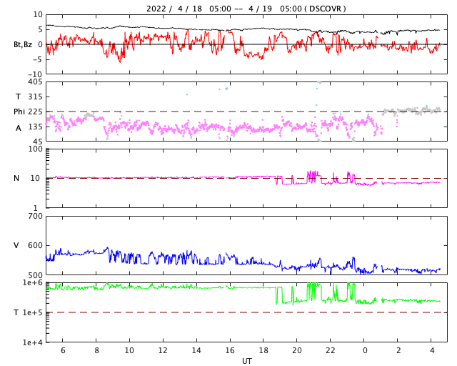Click the UT x-axis title
This screenshot has width=457, height=366.
point(247,361)
